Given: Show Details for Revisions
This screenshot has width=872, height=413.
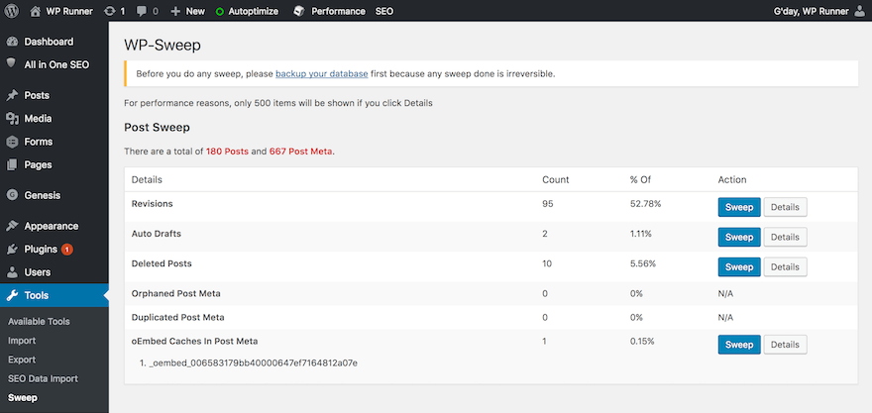Looking at the screenshot, I should tap(785, 207).
